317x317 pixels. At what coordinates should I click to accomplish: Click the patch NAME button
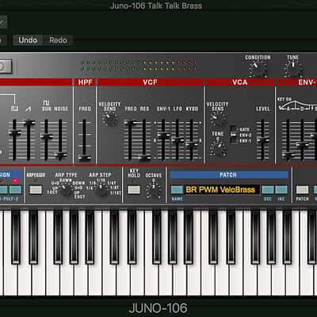[x=177, y=189]
